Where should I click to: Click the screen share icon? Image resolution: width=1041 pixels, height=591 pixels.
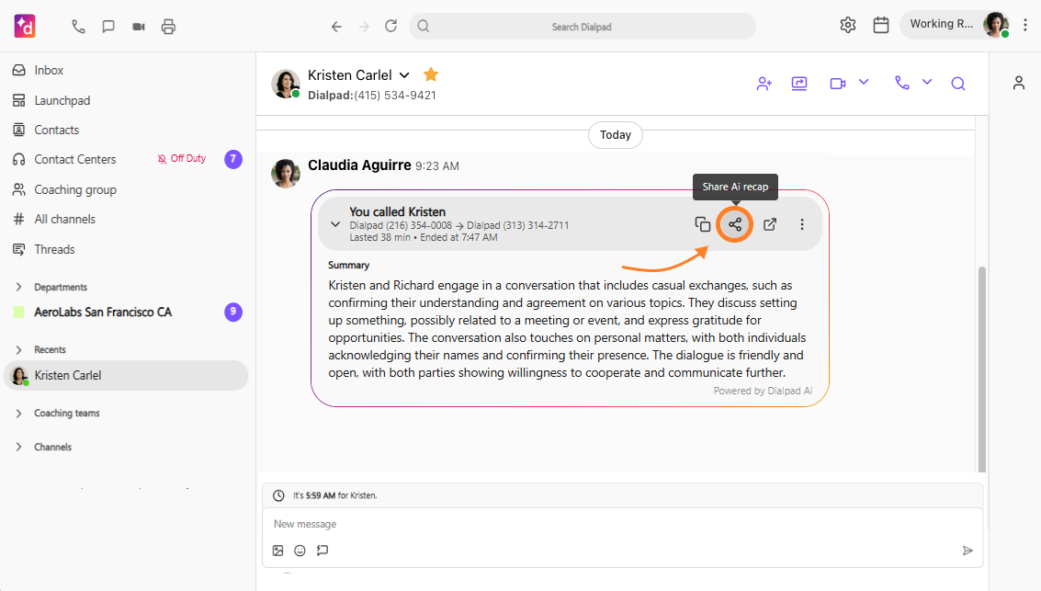[799, 84]
